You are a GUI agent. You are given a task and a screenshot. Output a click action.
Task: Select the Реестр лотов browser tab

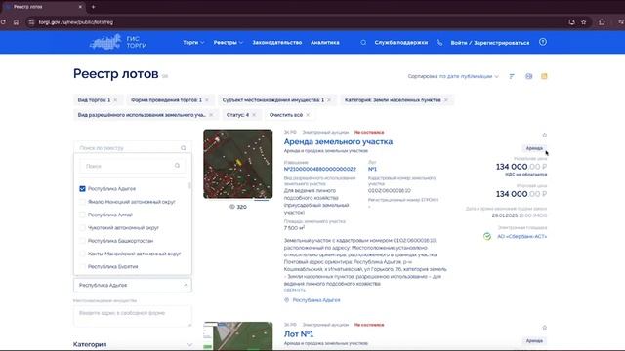tap(44, 7)
